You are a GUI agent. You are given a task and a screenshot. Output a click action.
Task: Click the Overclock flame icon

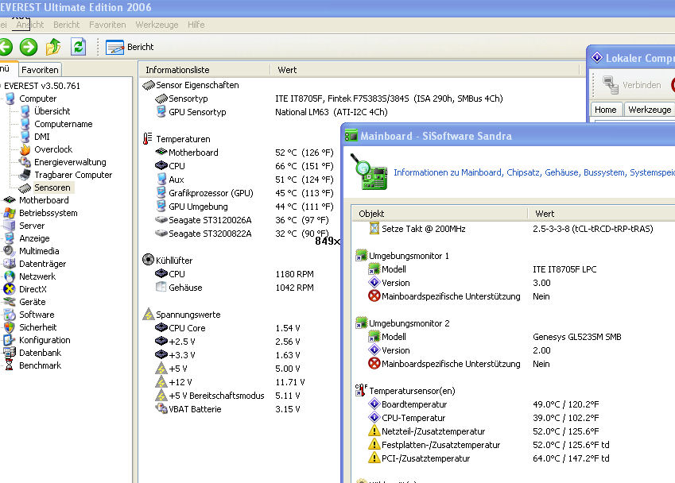(x=25, y=149)
